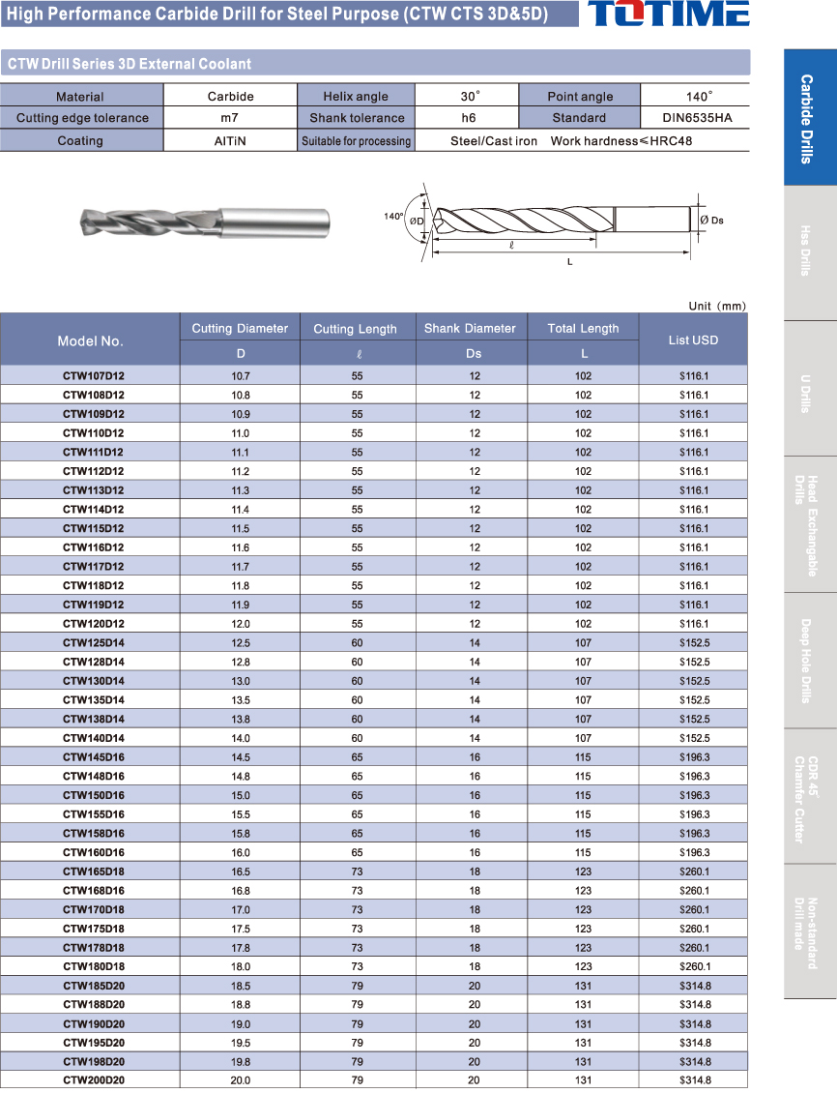Click the AlTiN coating value cell
Screen dimensions: 837x1093
[230, 141]
